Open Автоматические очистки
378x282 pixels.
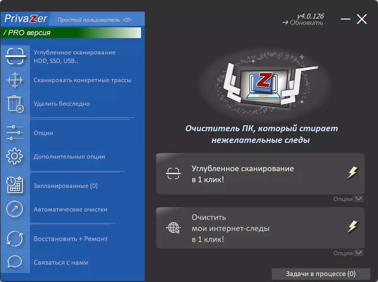71,209
